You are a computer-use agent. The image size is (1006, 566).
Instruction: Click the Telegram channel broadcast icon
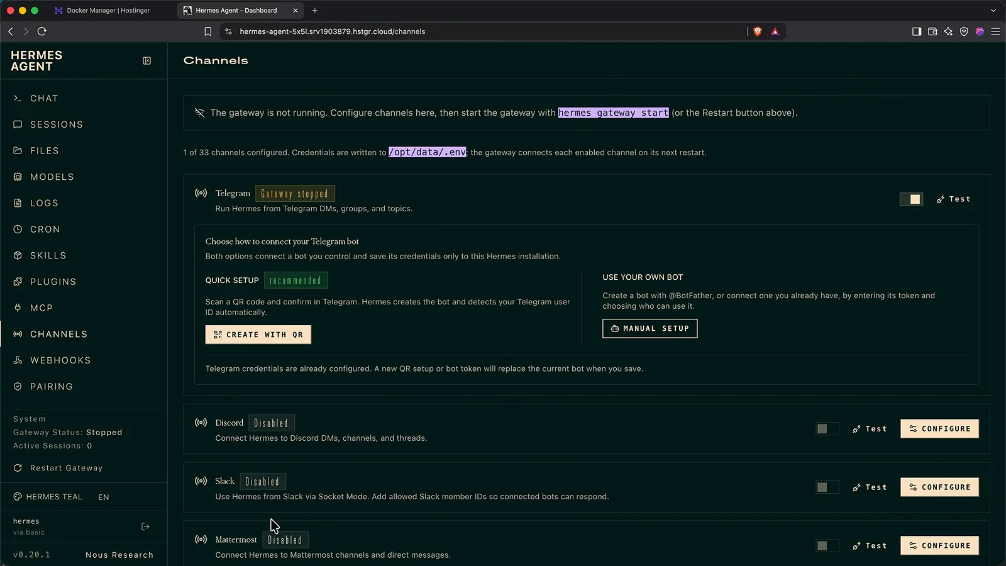coord(201,193)
